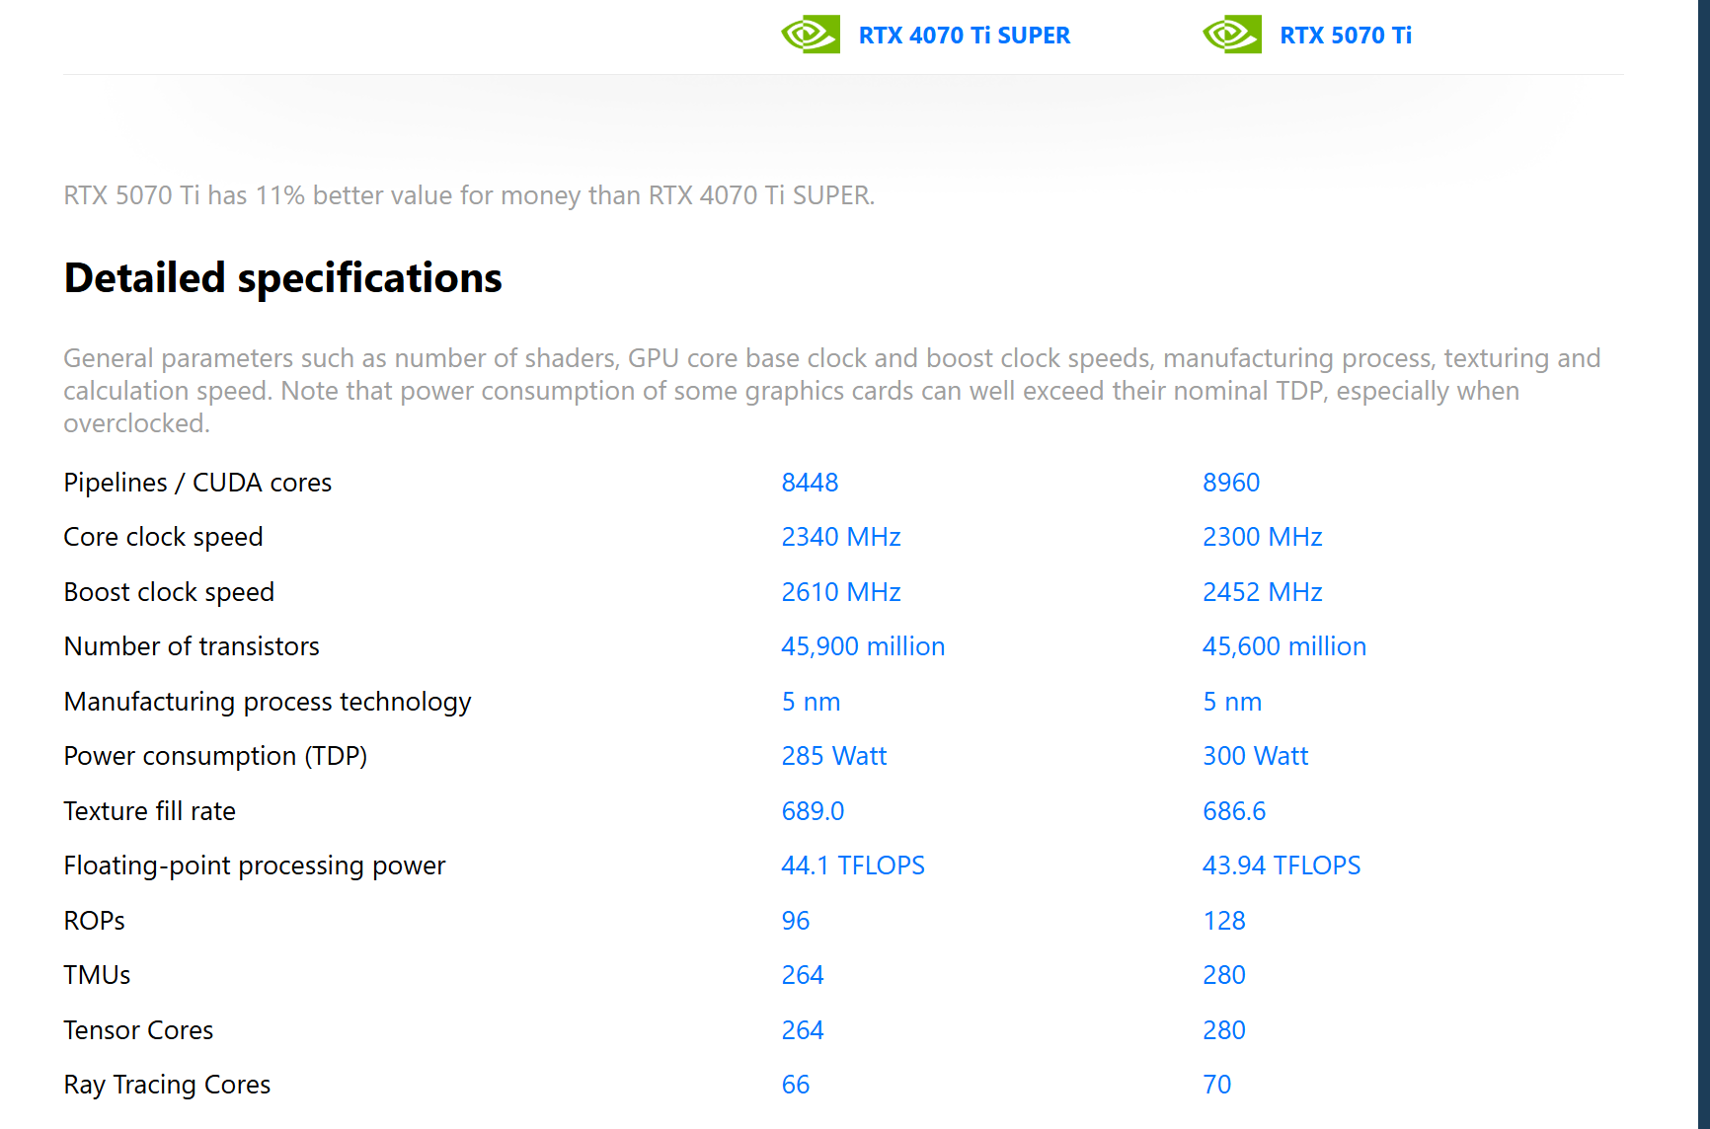Click the 5 nm value for RTX 5070 Ti
The width and height of the screenshot is (1710, 1129).
(1232, 702)
